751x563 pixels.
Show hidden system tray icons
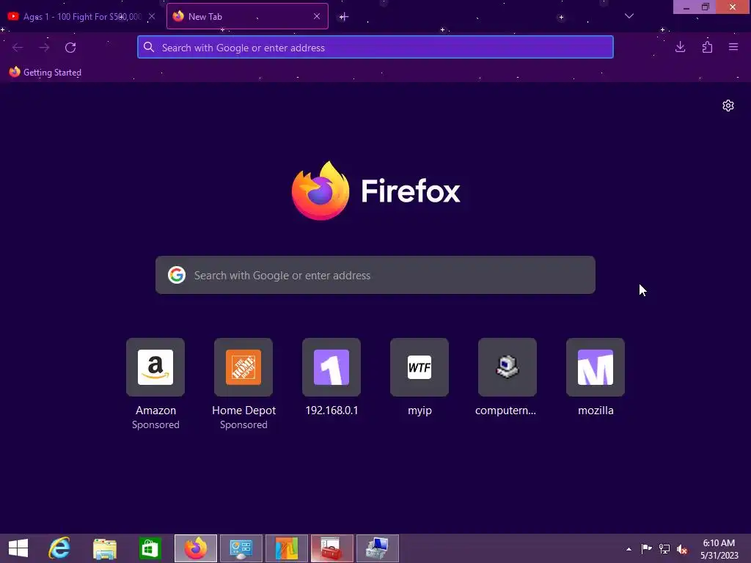(x=629, y=549)
